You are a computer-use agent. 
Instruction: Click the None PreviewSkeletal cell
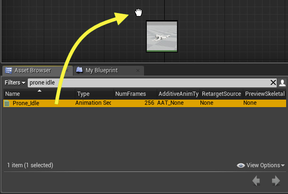250,103
